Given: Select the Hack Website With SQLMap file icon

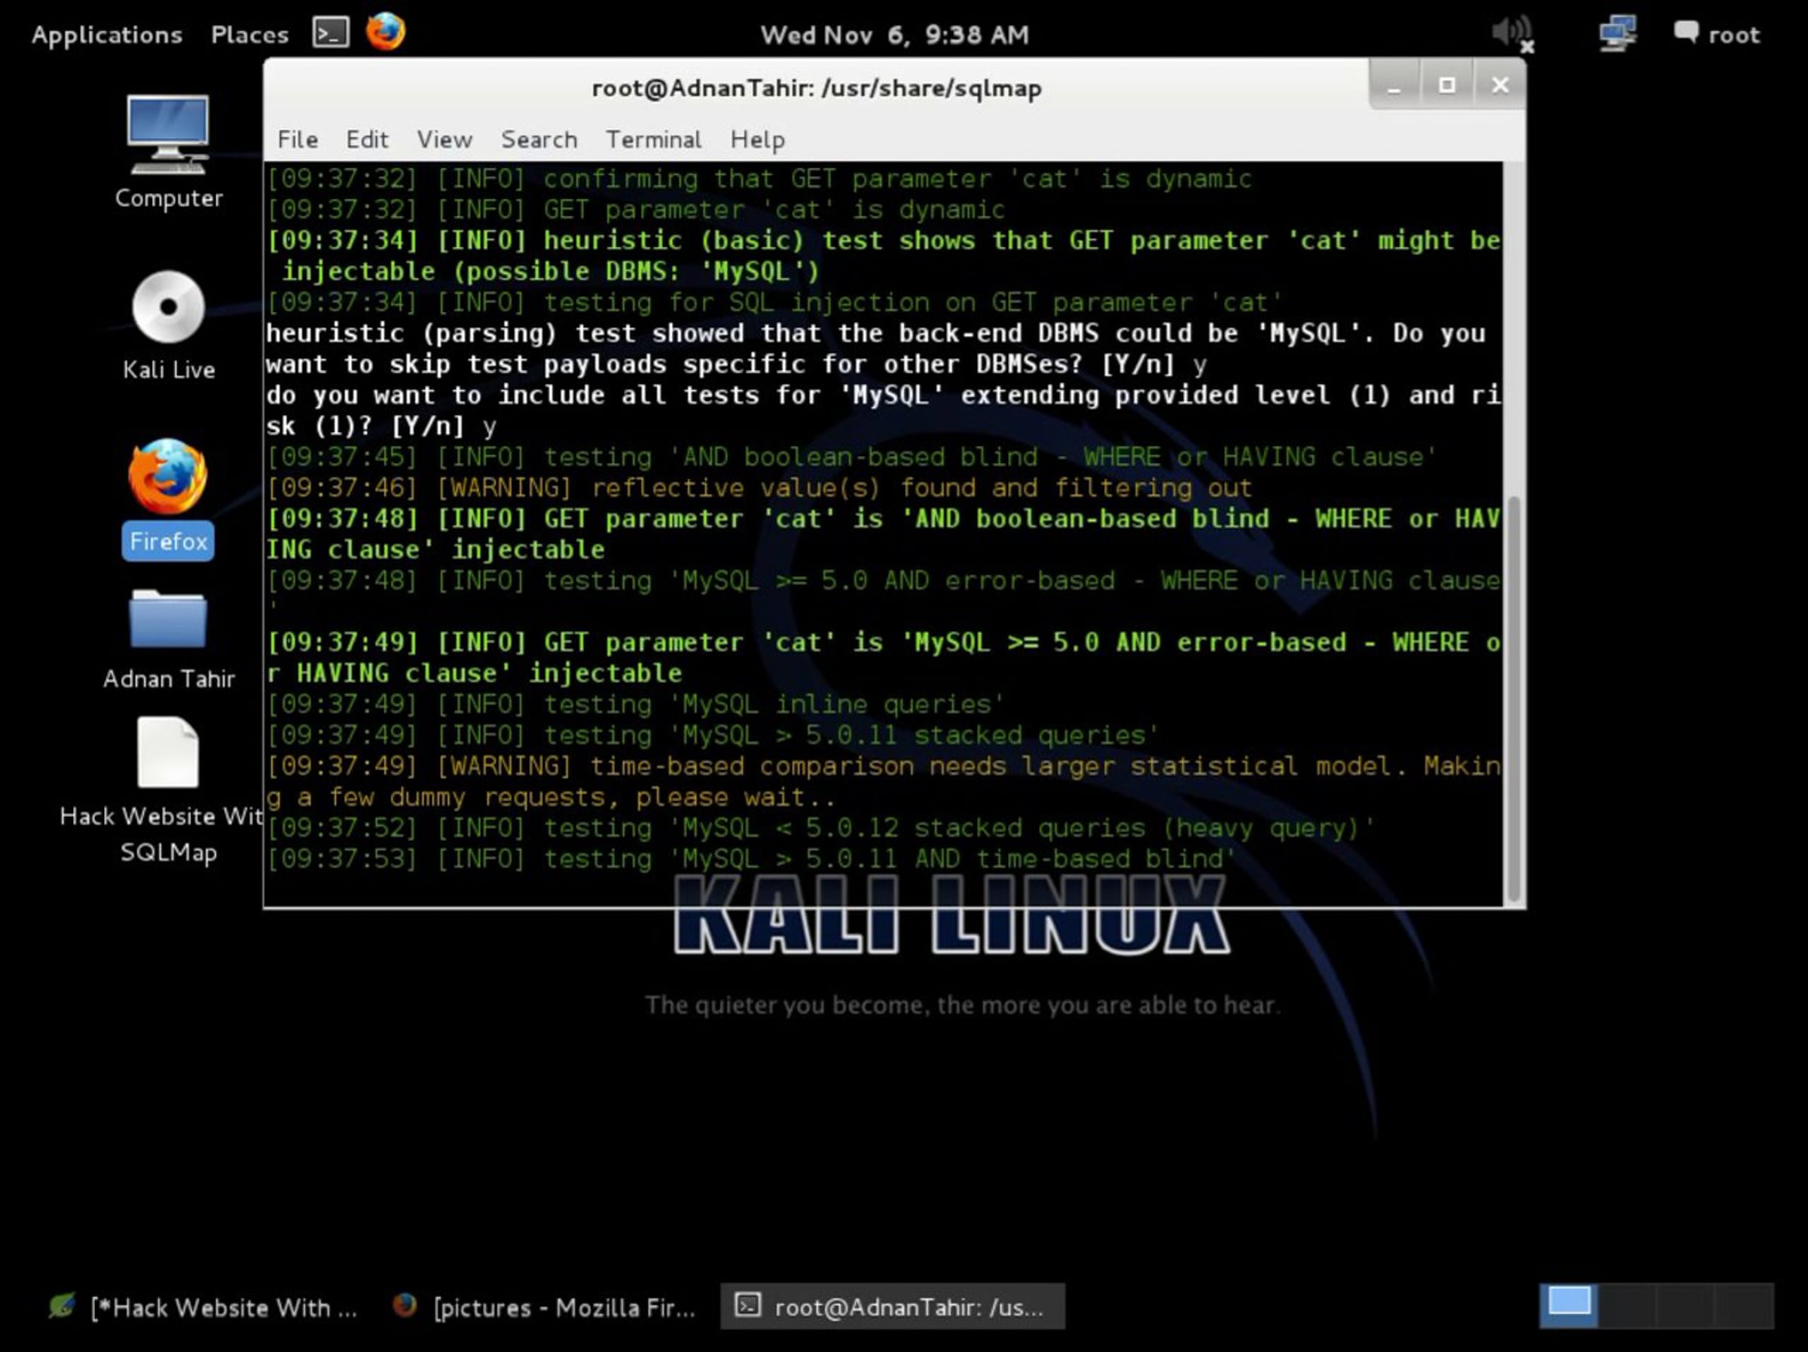Looking at the screenshot, I should pos(163,791).
